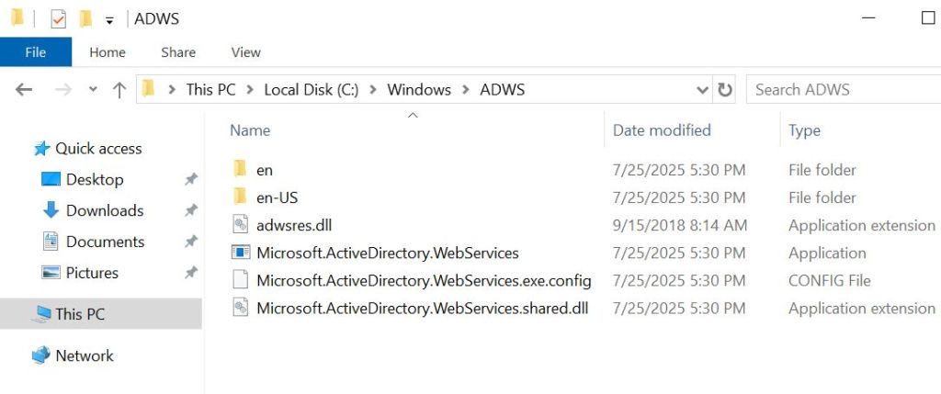
Task: Click Local Disk (C:) in the breadcrumb
Action: (311, 90)
